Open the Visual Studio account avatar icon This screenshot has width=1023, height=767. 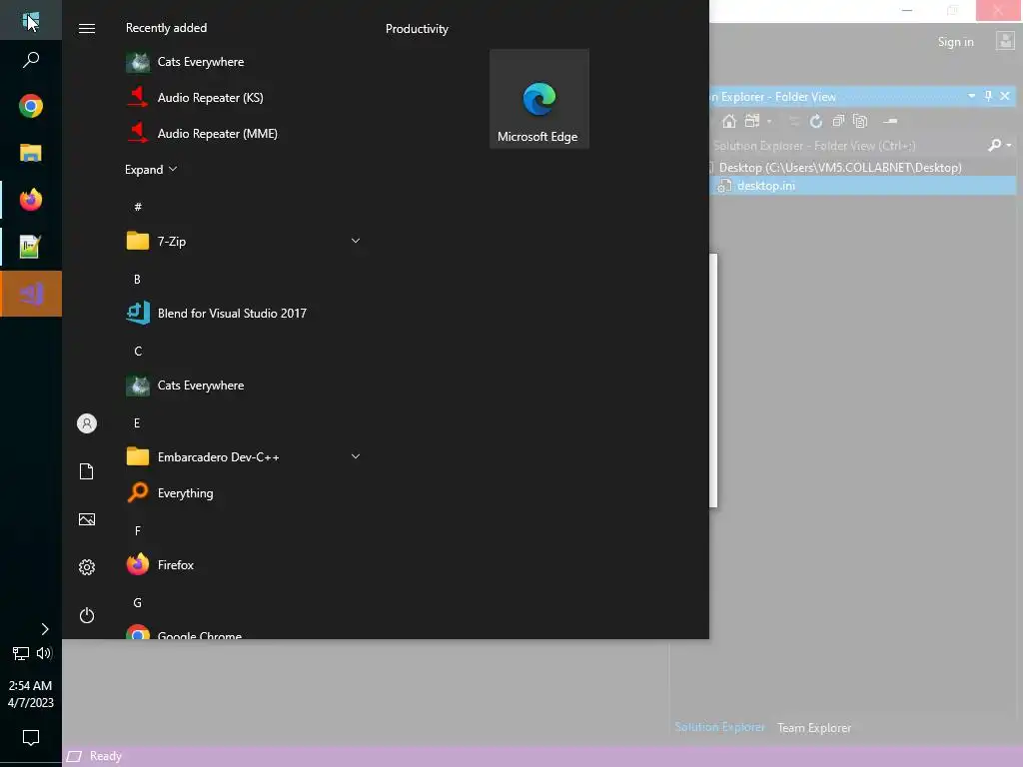tap(1005, 41)
